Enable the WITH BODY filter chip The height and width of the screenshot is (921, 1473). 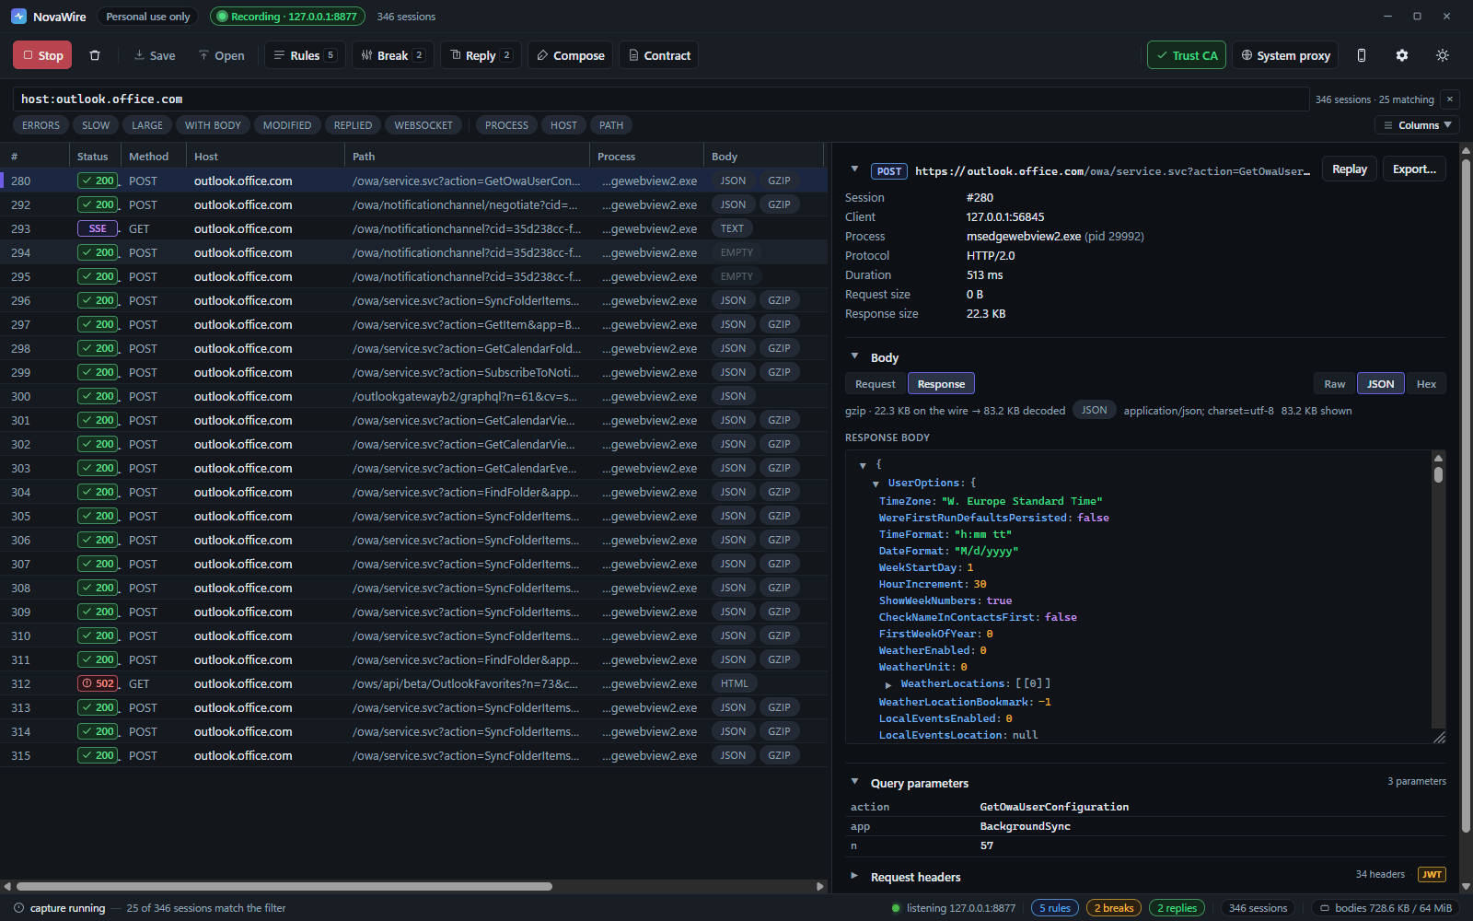tap(213, 125)
